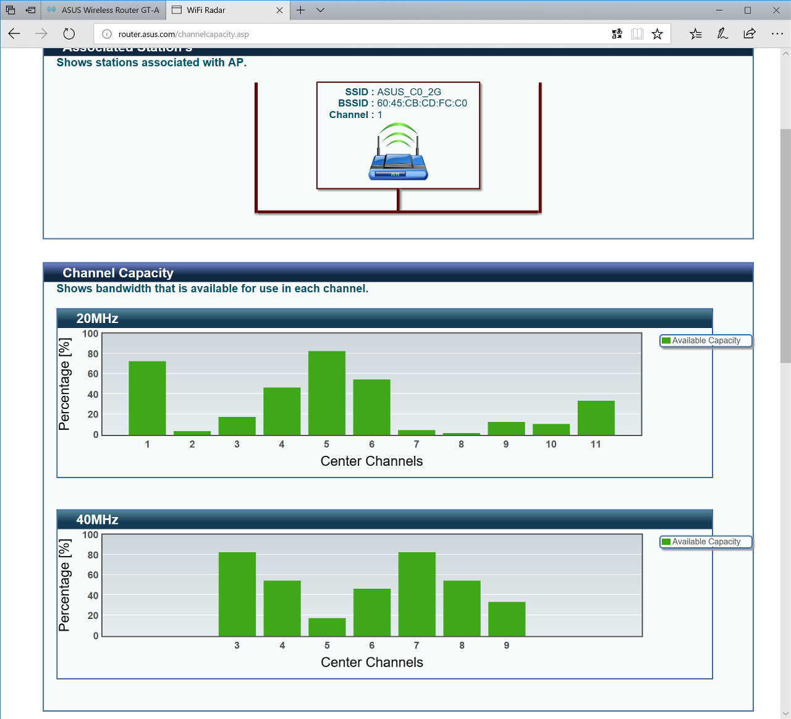Viewport: 791px width, 719px height.
Task: Click the browser Back arrow
Action: [14, 34]
